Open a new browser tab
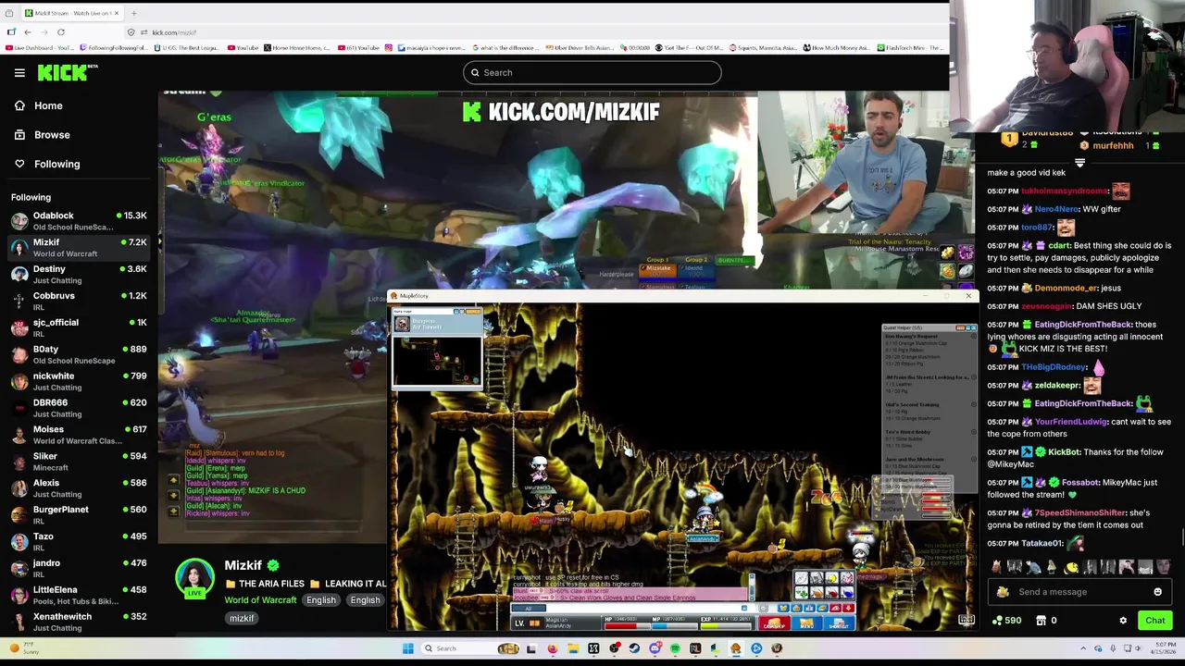 (133, 13)
